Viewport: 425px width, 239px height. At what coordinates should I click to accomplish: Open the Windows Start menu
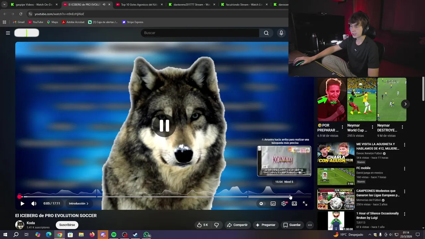tap(5, 235)
